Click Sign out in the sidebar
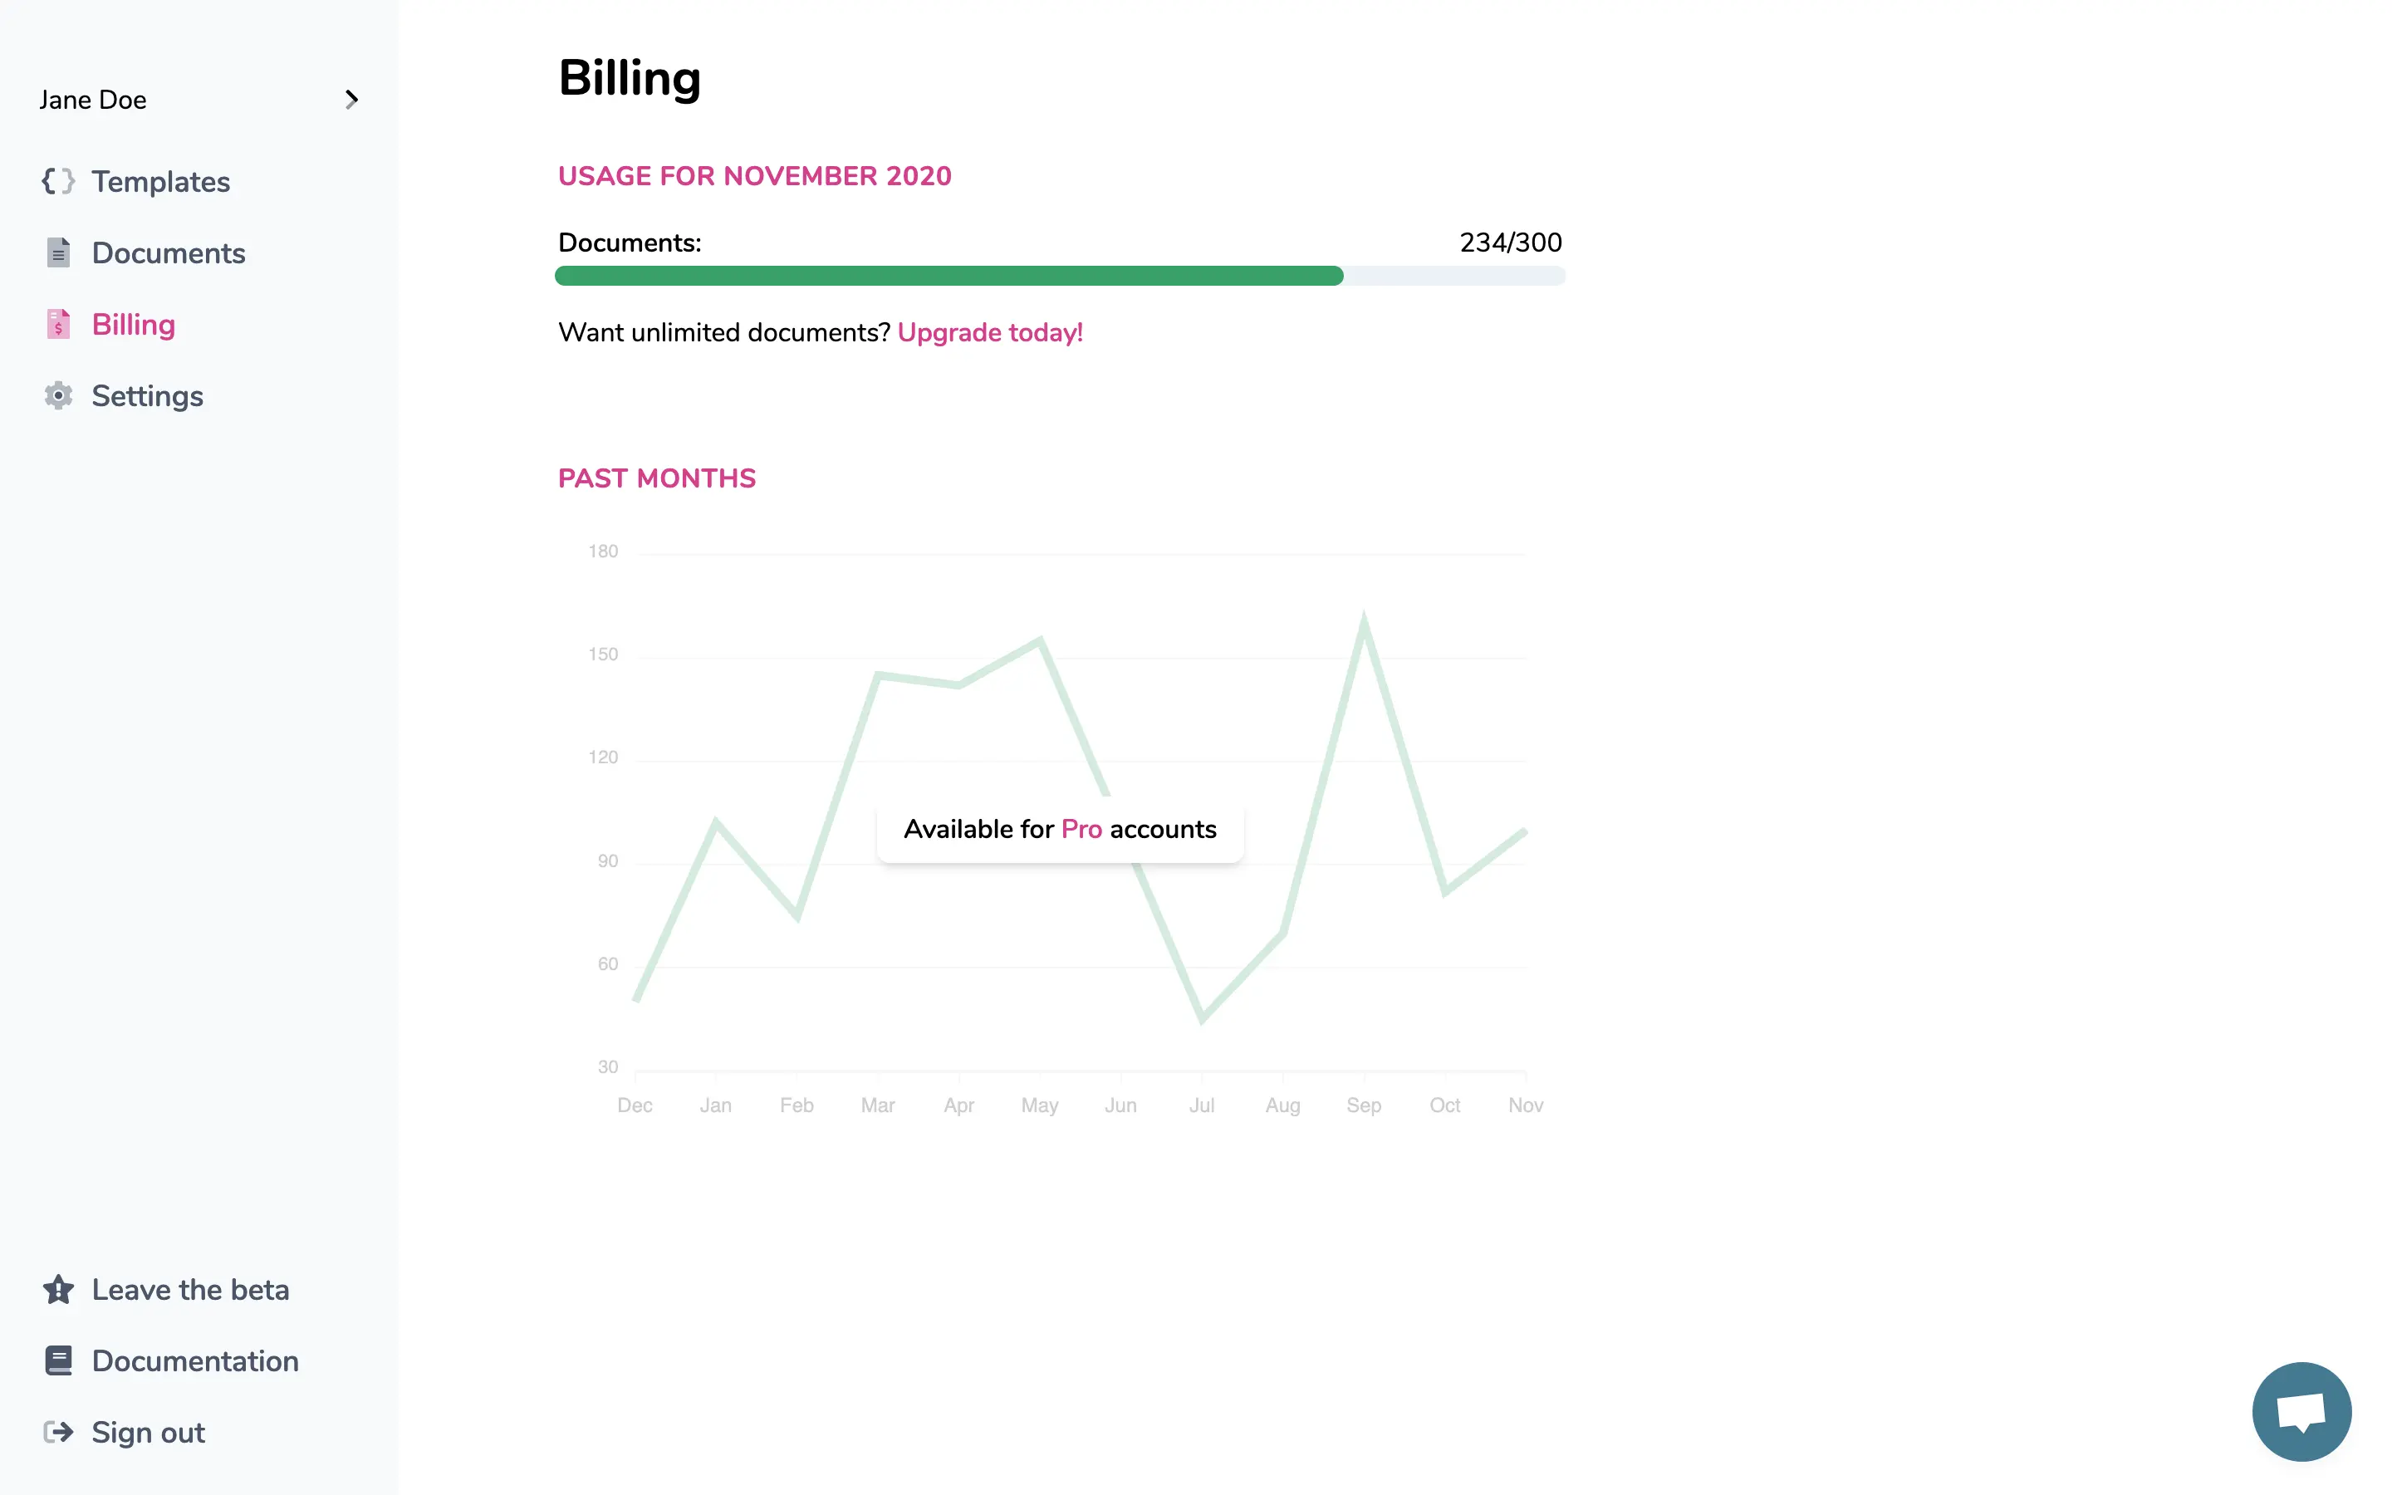 click(x=149, y=1432)
